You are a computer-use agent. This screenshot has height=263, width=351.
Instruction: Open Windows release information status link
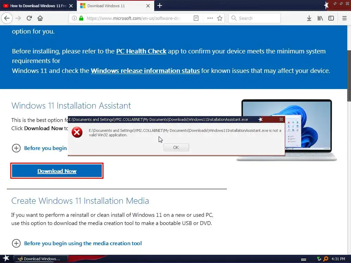click(145, 71)
